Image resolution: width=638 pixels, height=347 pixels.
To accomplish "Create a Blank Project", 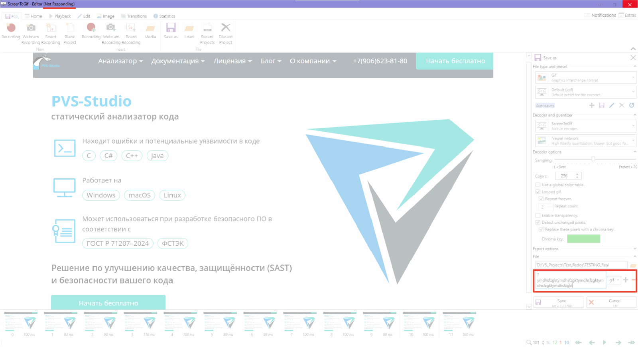I will point(70,34).
